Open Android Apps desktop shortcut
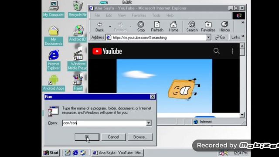Screen dimensions: 279x157 54,82
